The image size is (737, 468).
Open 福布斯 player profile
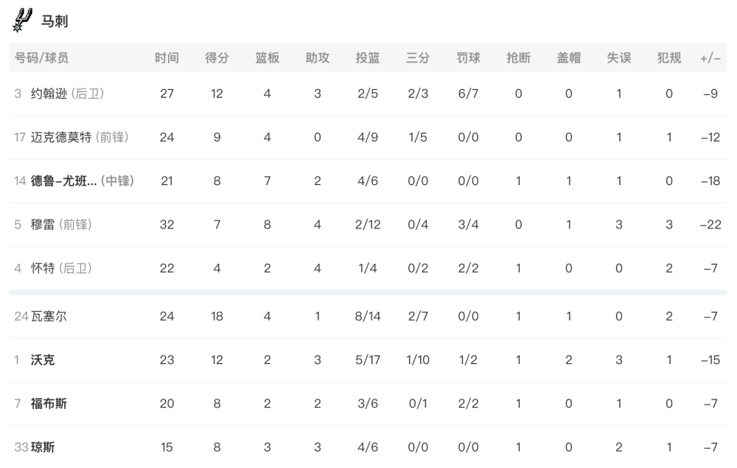49,404
